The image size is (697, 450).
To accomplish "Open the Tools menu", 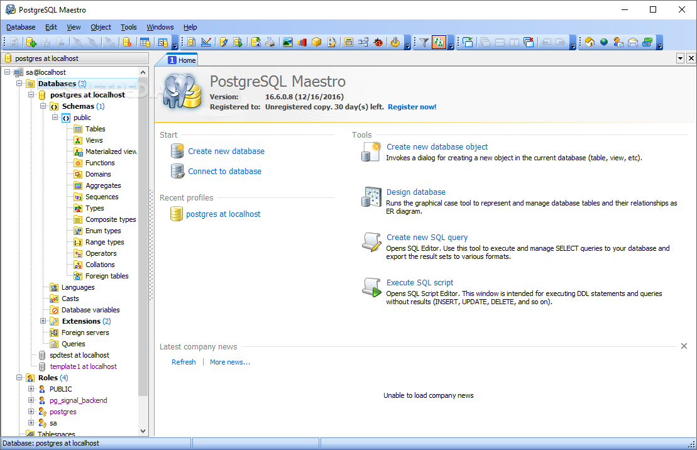I will coord(128,27).
